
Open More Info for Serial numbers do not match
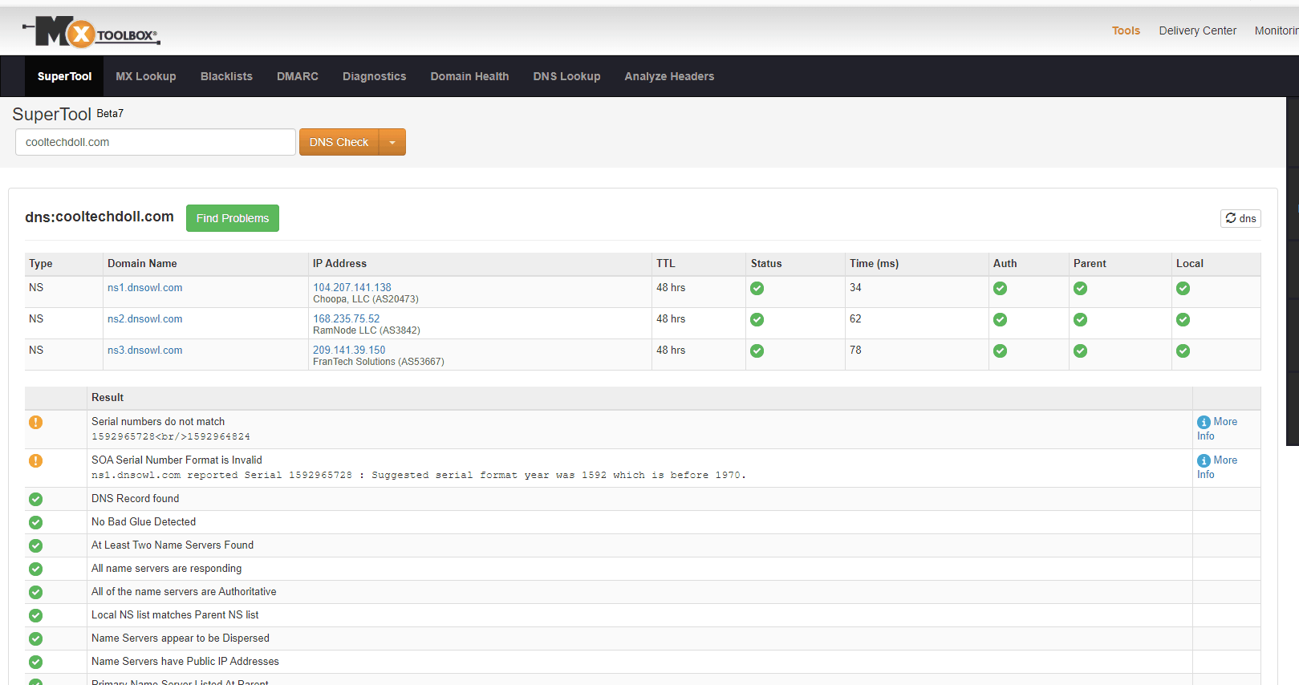[1217, 428]
